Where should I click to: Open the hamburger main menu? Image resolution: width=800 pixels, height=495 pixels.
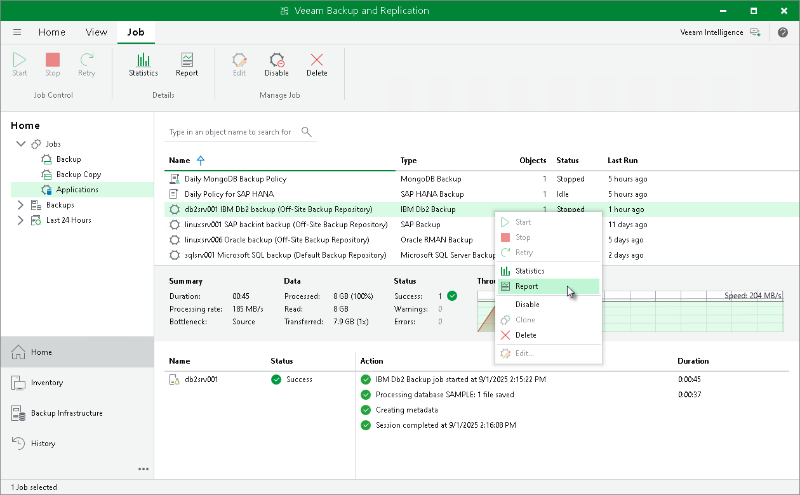pyautogui.click(x=17, y=32)
